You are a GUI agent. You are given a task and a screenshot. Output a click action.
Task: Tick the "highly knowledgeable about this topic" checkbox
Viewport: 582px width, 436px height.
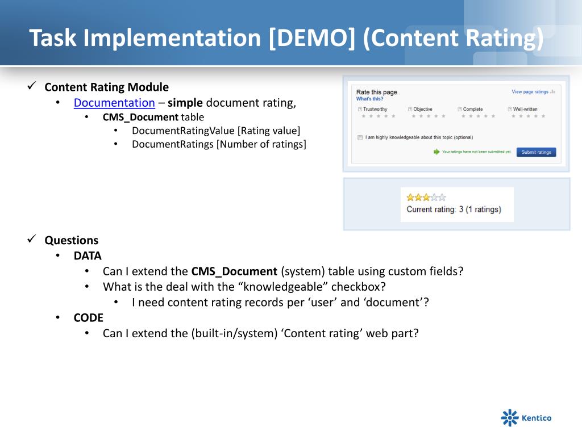pos(360,137)
